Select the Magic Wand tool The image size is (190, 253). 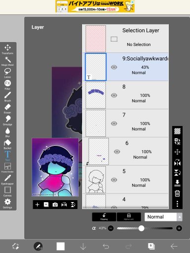(7, 61)
